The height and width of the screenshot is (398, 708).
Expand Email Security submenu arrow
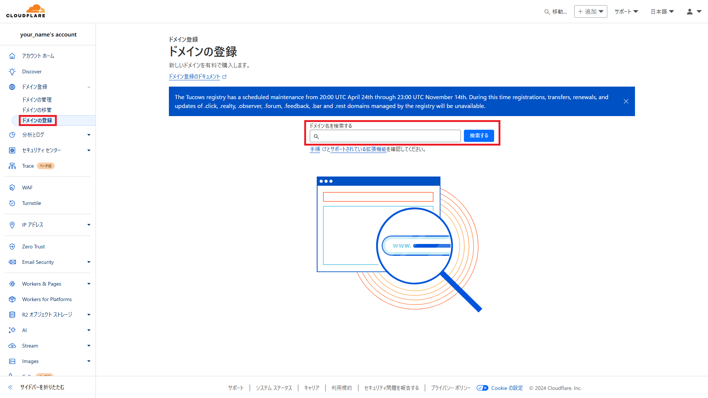(88, 262)
